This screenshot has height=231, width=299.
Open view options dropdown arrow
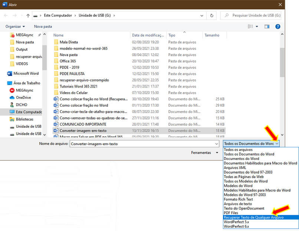257,26
